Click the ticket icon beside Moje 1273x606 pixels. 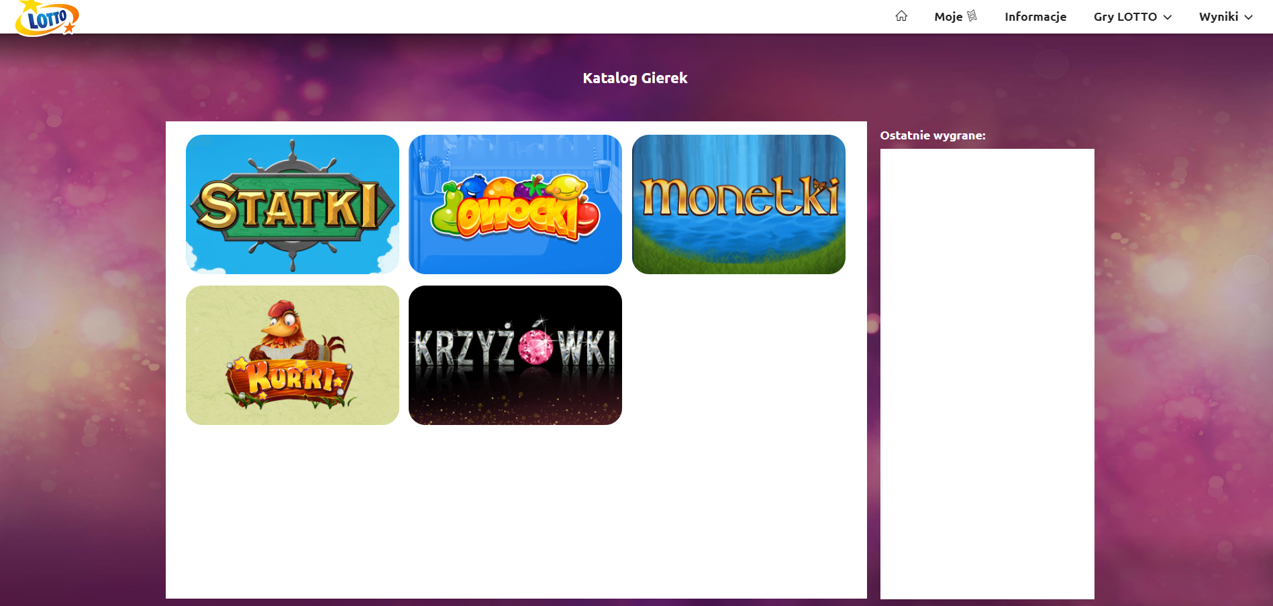[972, 15]
